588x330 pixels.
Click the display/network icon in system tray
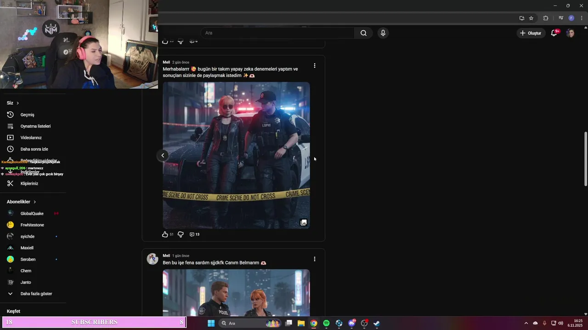point(553,323)
